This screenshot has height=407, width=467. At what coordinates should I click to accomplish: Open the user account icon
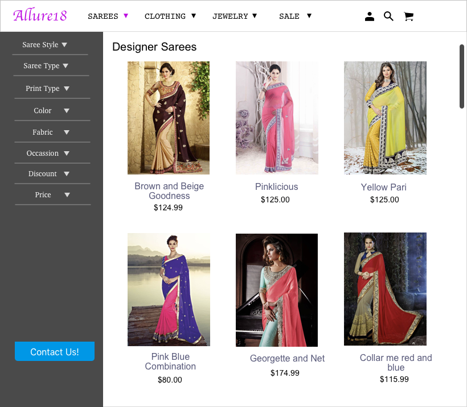pyautogui.click(x=369, y=16)
